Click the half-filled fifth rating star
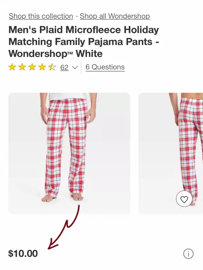This screenshot has height=270, width=203. [52, 67]
